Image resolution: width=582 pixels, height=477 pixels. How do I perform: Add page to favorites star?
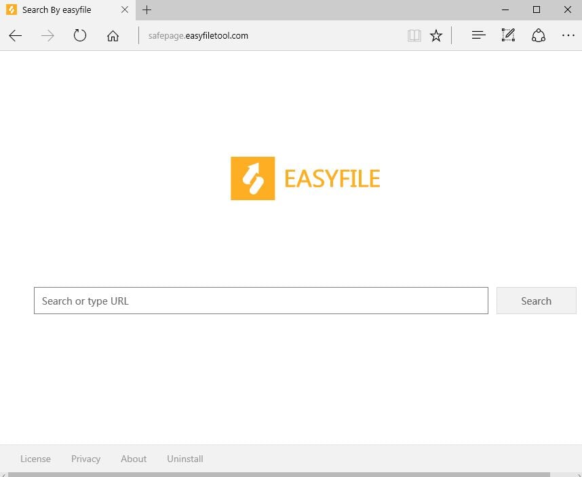pyautogui.click(x=435, y=36)
